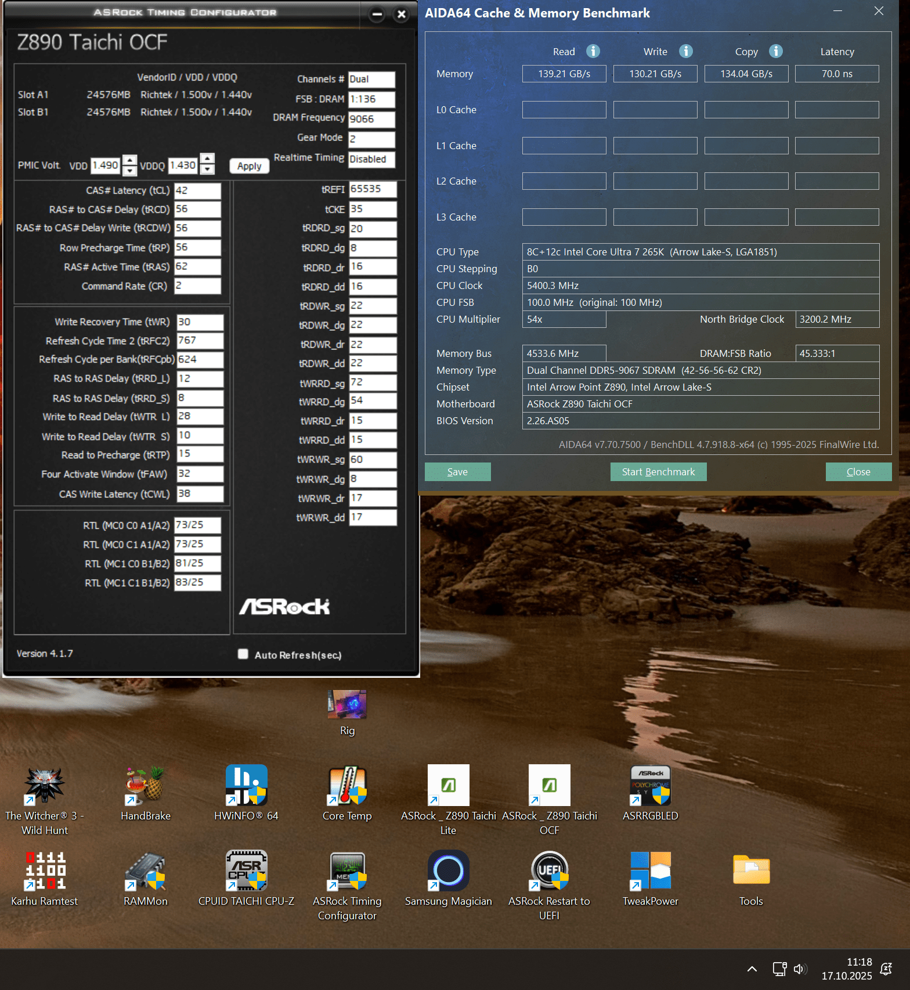Open network status tray icon
Screen dimensions: 910x990
click(x=779, y=969)
